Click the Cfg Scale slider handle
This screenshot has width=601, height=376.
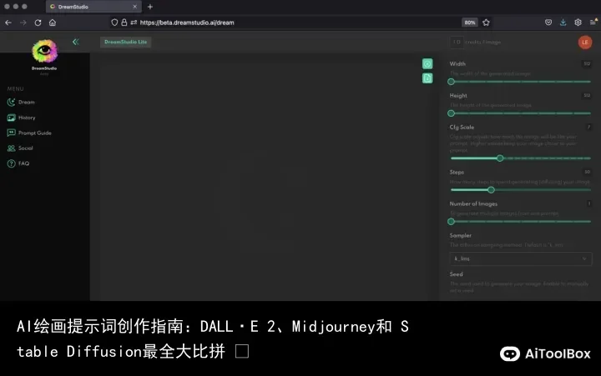pyautogui.click(x=500, y=158)
